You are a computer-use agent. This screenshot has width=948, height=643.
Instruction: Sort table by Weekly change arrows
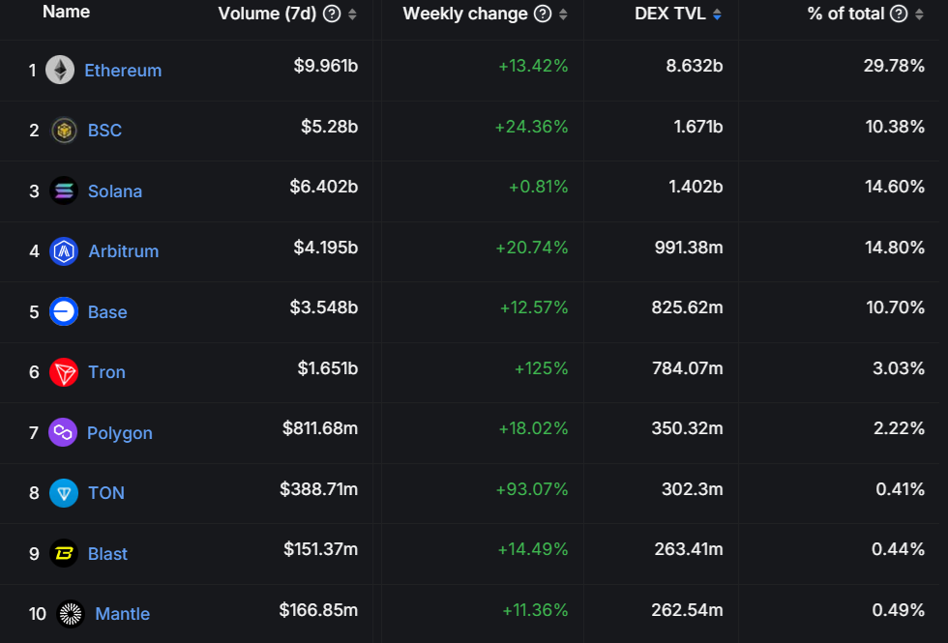563,15
